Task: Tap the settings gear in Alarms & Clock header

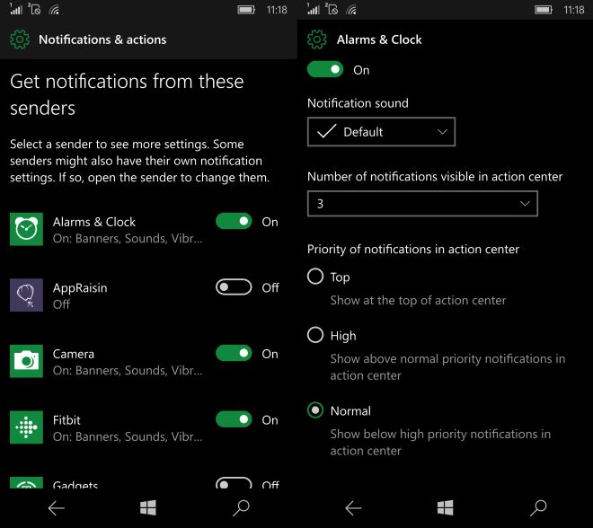Action: click(x=317, y=40)
